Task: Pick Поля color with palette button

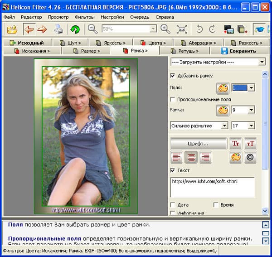Action: click(223, 88)
